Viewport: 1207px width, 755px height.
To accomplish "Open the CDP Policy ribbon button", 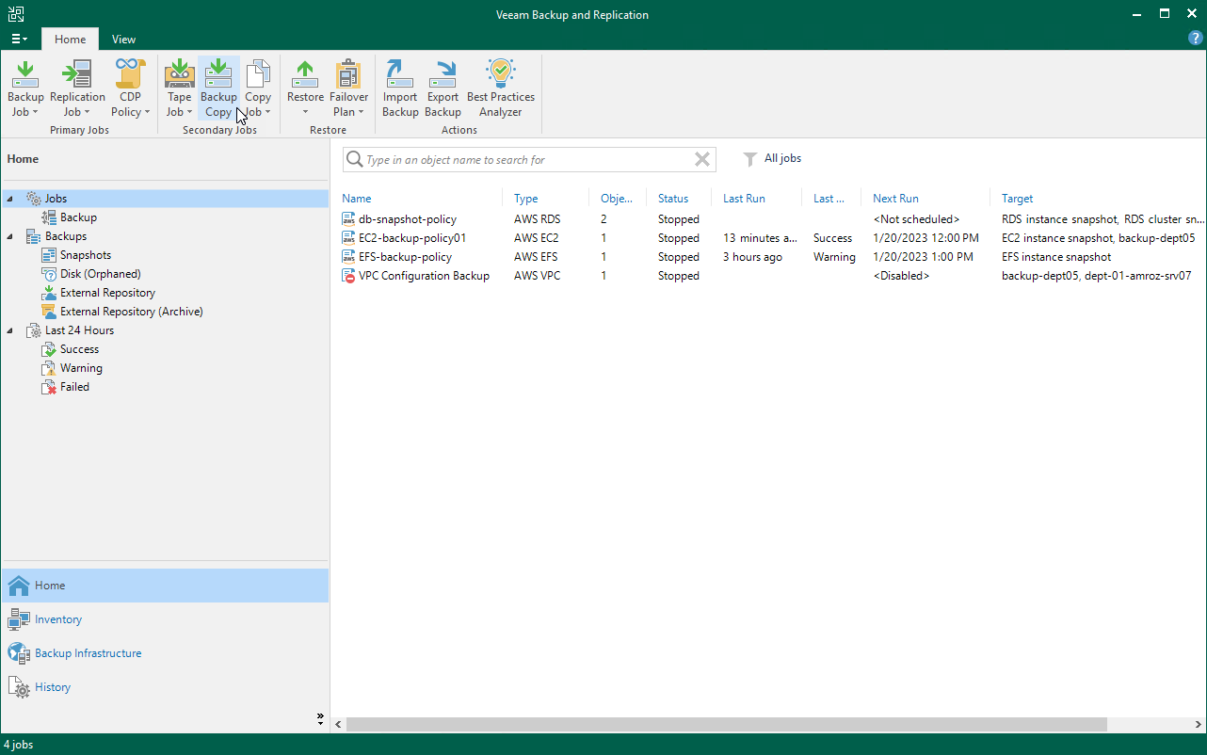I will pyautogui.click(x=130, y=88).
